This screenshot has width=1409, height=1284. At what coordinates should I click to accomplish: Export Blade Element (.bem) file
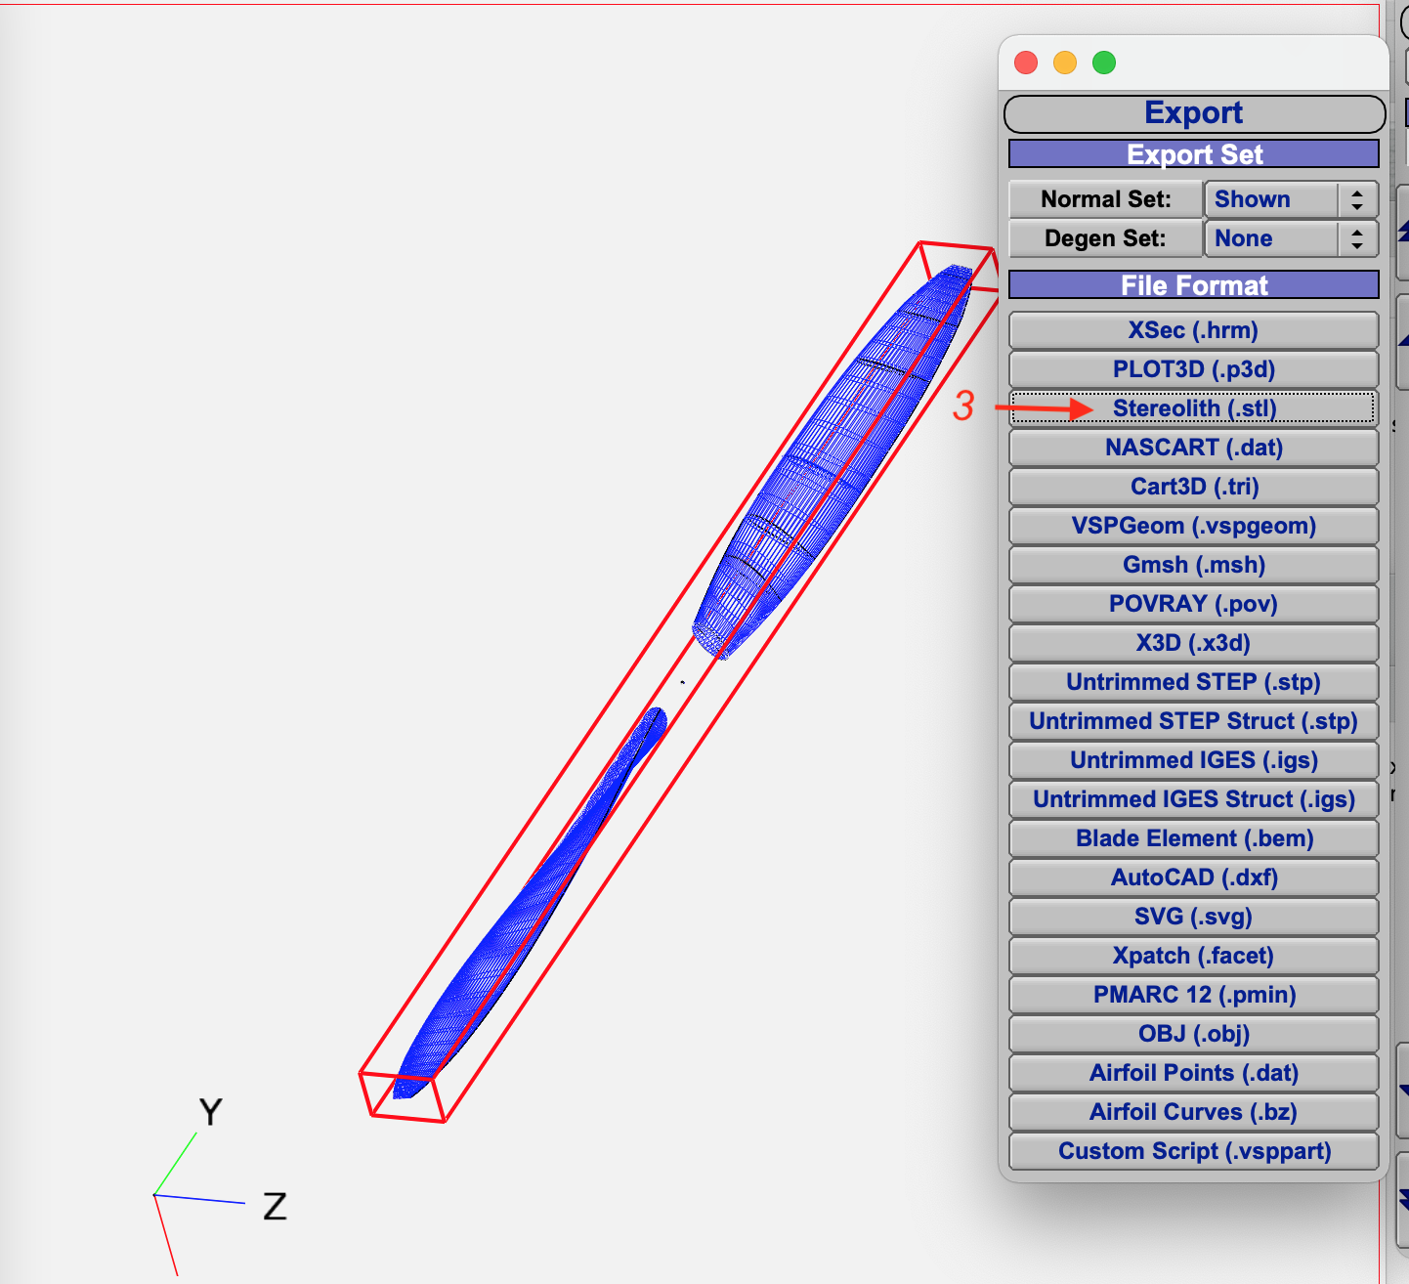(1193, 838)
